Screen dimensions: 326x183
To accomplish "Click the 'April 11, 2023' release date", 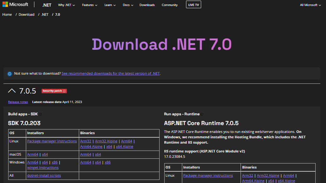I will [72, 102].
